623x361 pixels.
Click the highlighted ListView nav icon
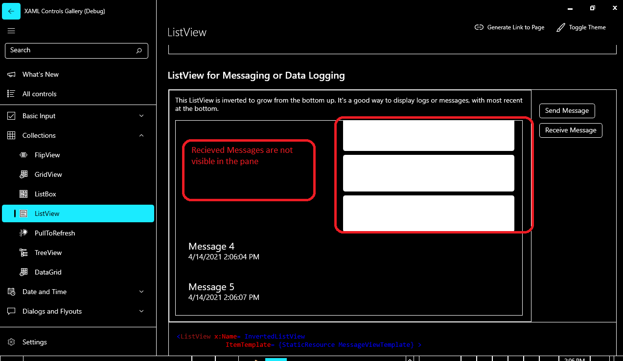click(23, 213)
